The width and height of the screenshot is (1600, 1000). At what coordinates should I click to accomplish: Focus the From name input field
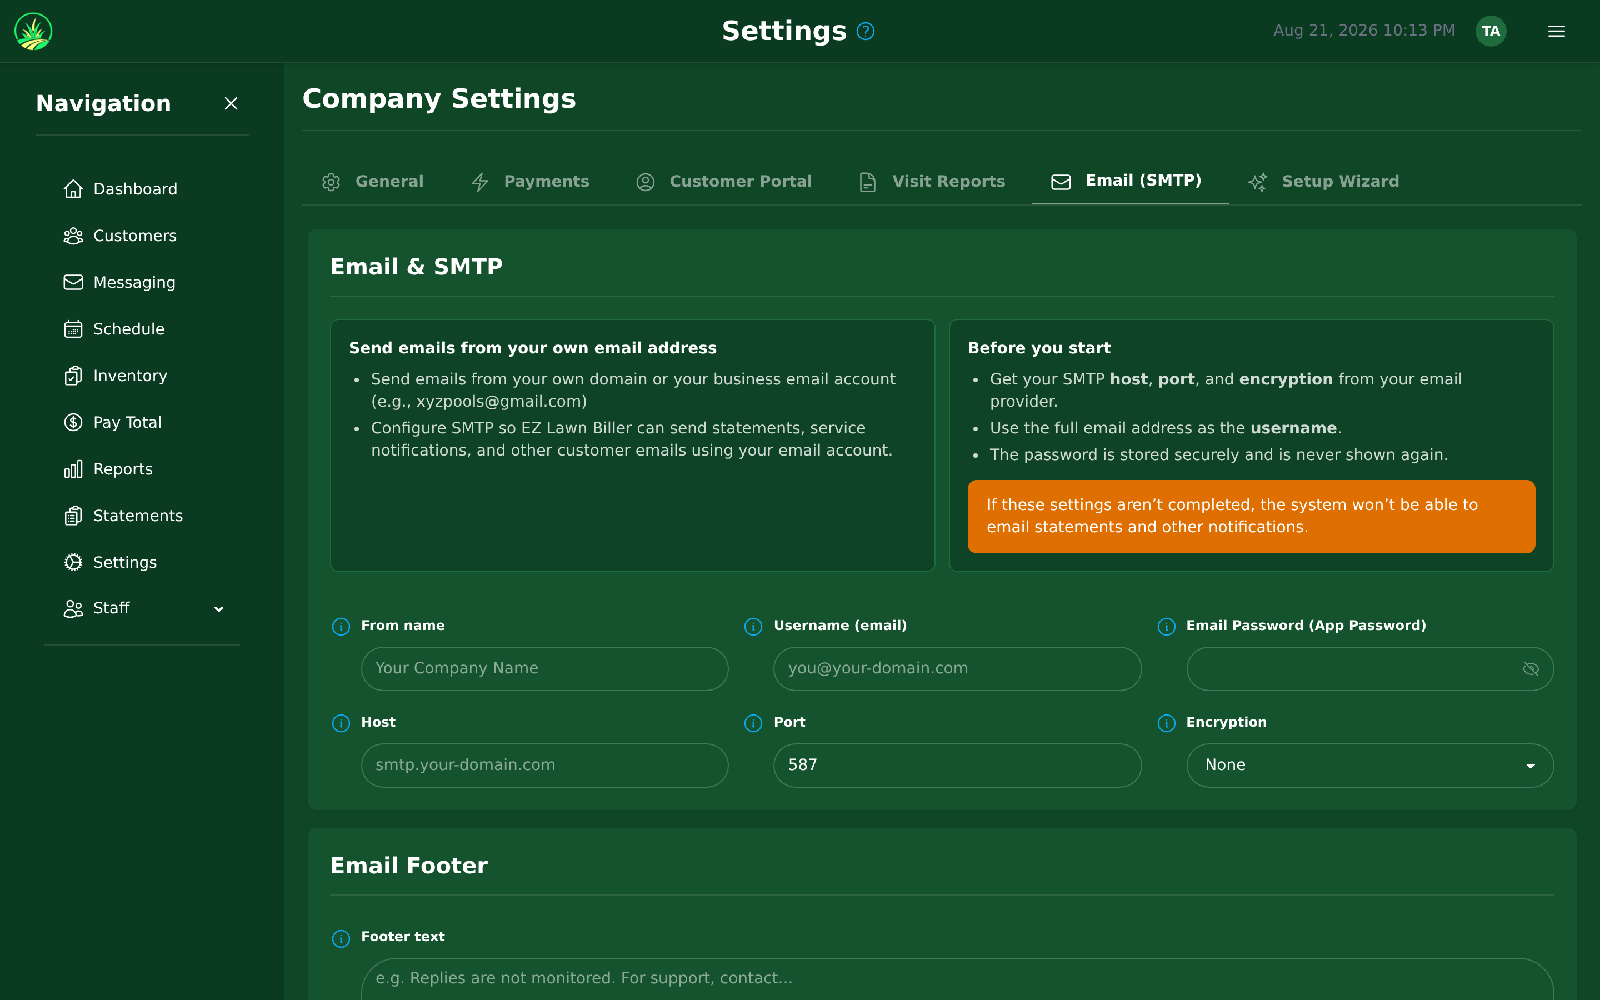(x=545, y=669)
